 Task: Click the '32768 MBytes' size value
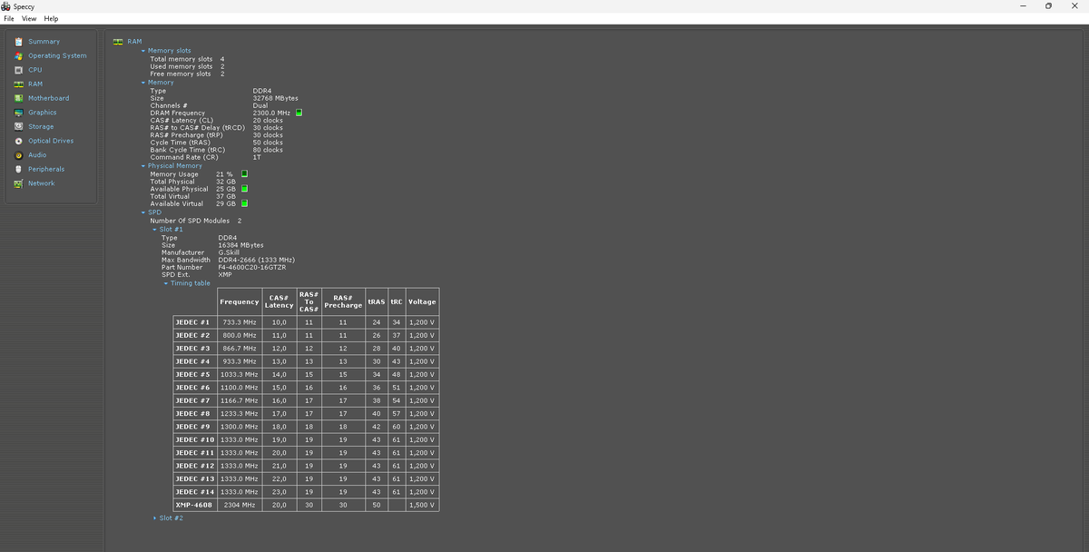pos(275,98)
